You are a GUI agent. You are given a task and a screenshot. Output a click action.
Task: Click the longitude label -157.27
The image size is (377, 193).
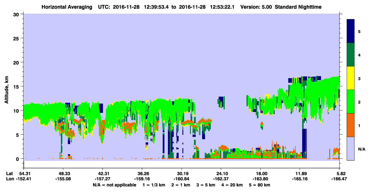coord(102,179)
